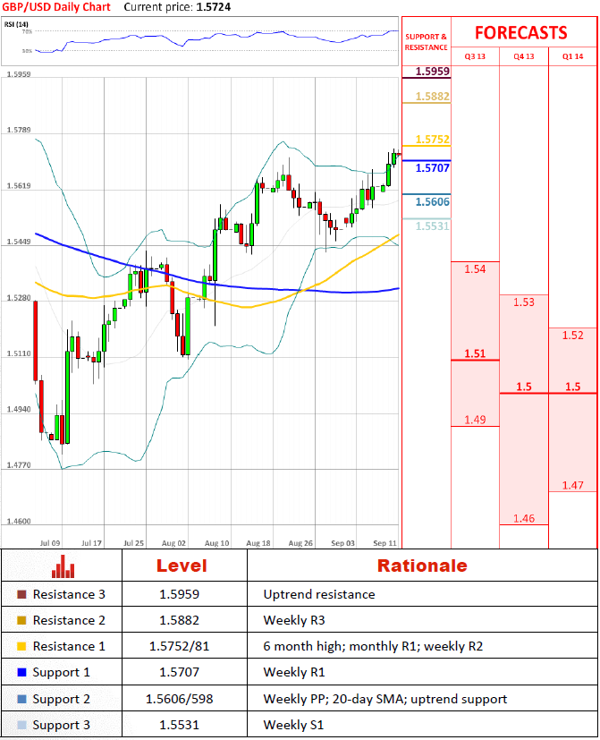Click the red bar chart icon in table header
The image size is (600, 740).
point(61,566)
